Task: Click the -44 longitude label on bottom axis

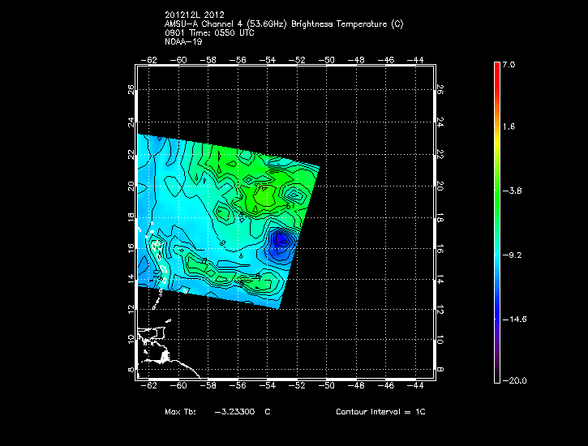Action: (x=418, y=388)
